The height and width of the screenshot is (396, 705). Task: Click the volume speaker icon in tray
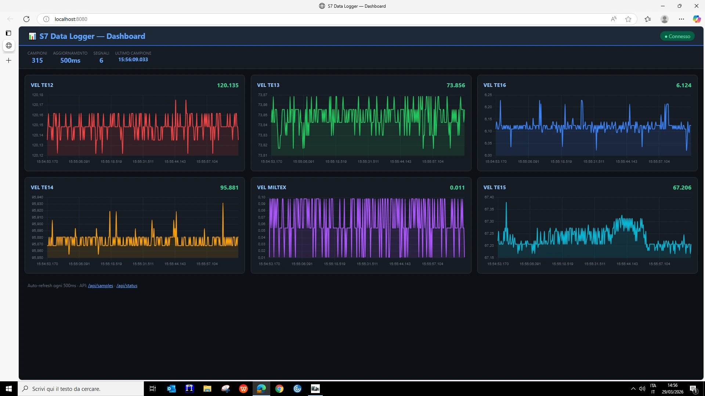tap(642, 389)
